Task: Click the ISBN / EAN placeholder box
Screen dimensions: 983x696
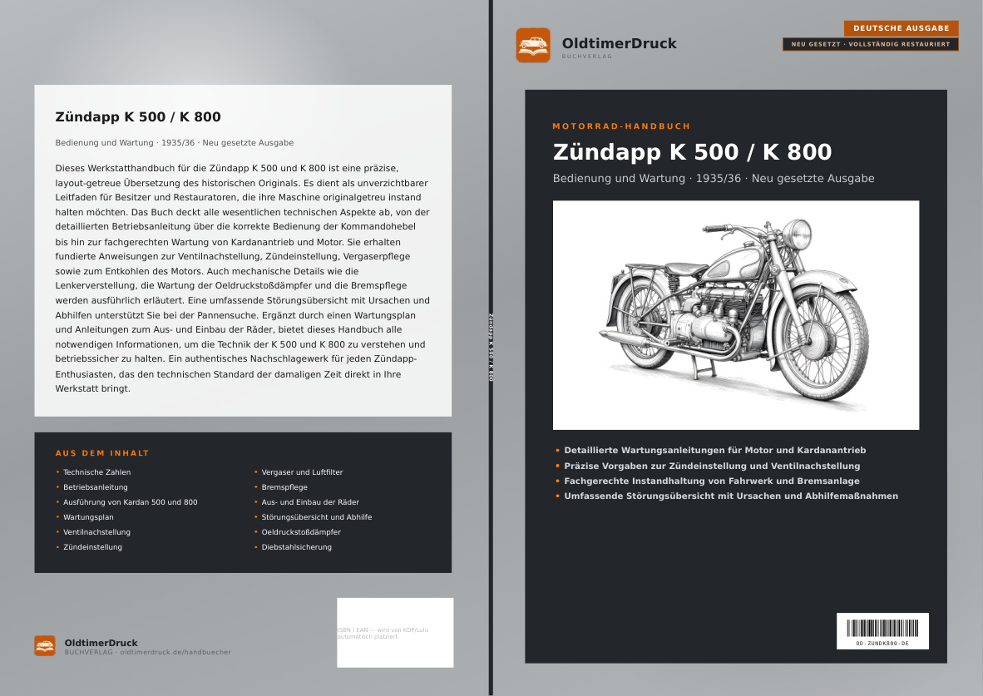Action: click(395, 633)
